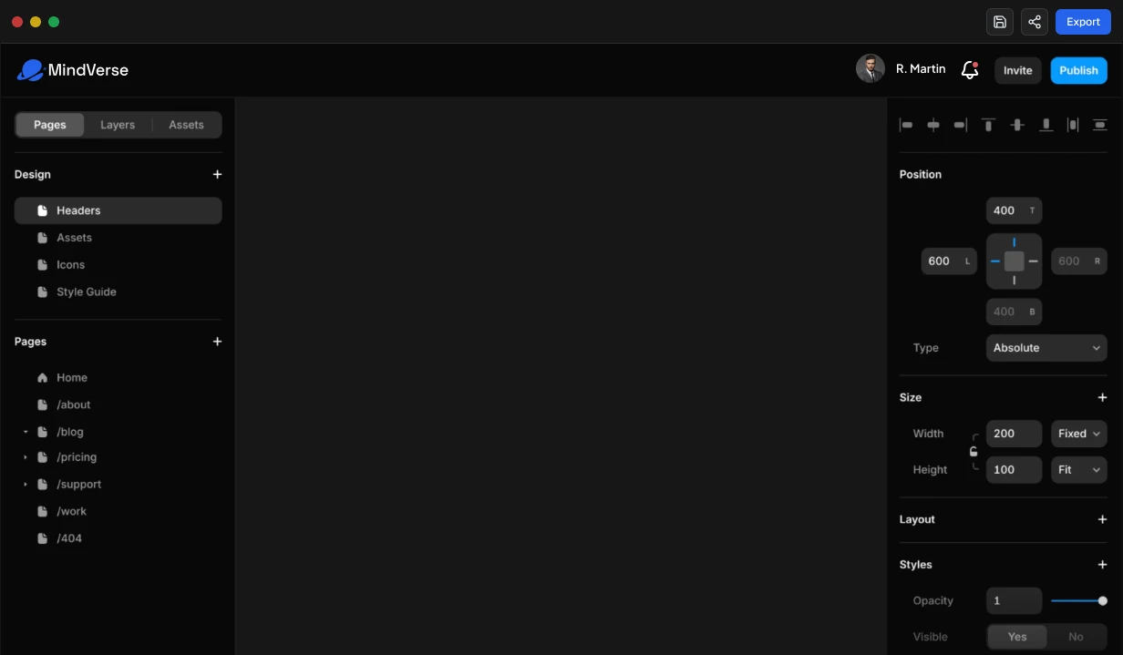Screen dimensions: 1123x655
Task: Click the distribute horizontally icon
Action: tap(1073, 125)
